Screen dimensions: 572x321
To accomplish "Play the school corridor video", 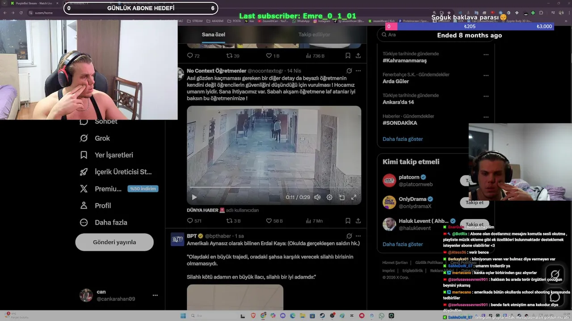I will (194, 197).
